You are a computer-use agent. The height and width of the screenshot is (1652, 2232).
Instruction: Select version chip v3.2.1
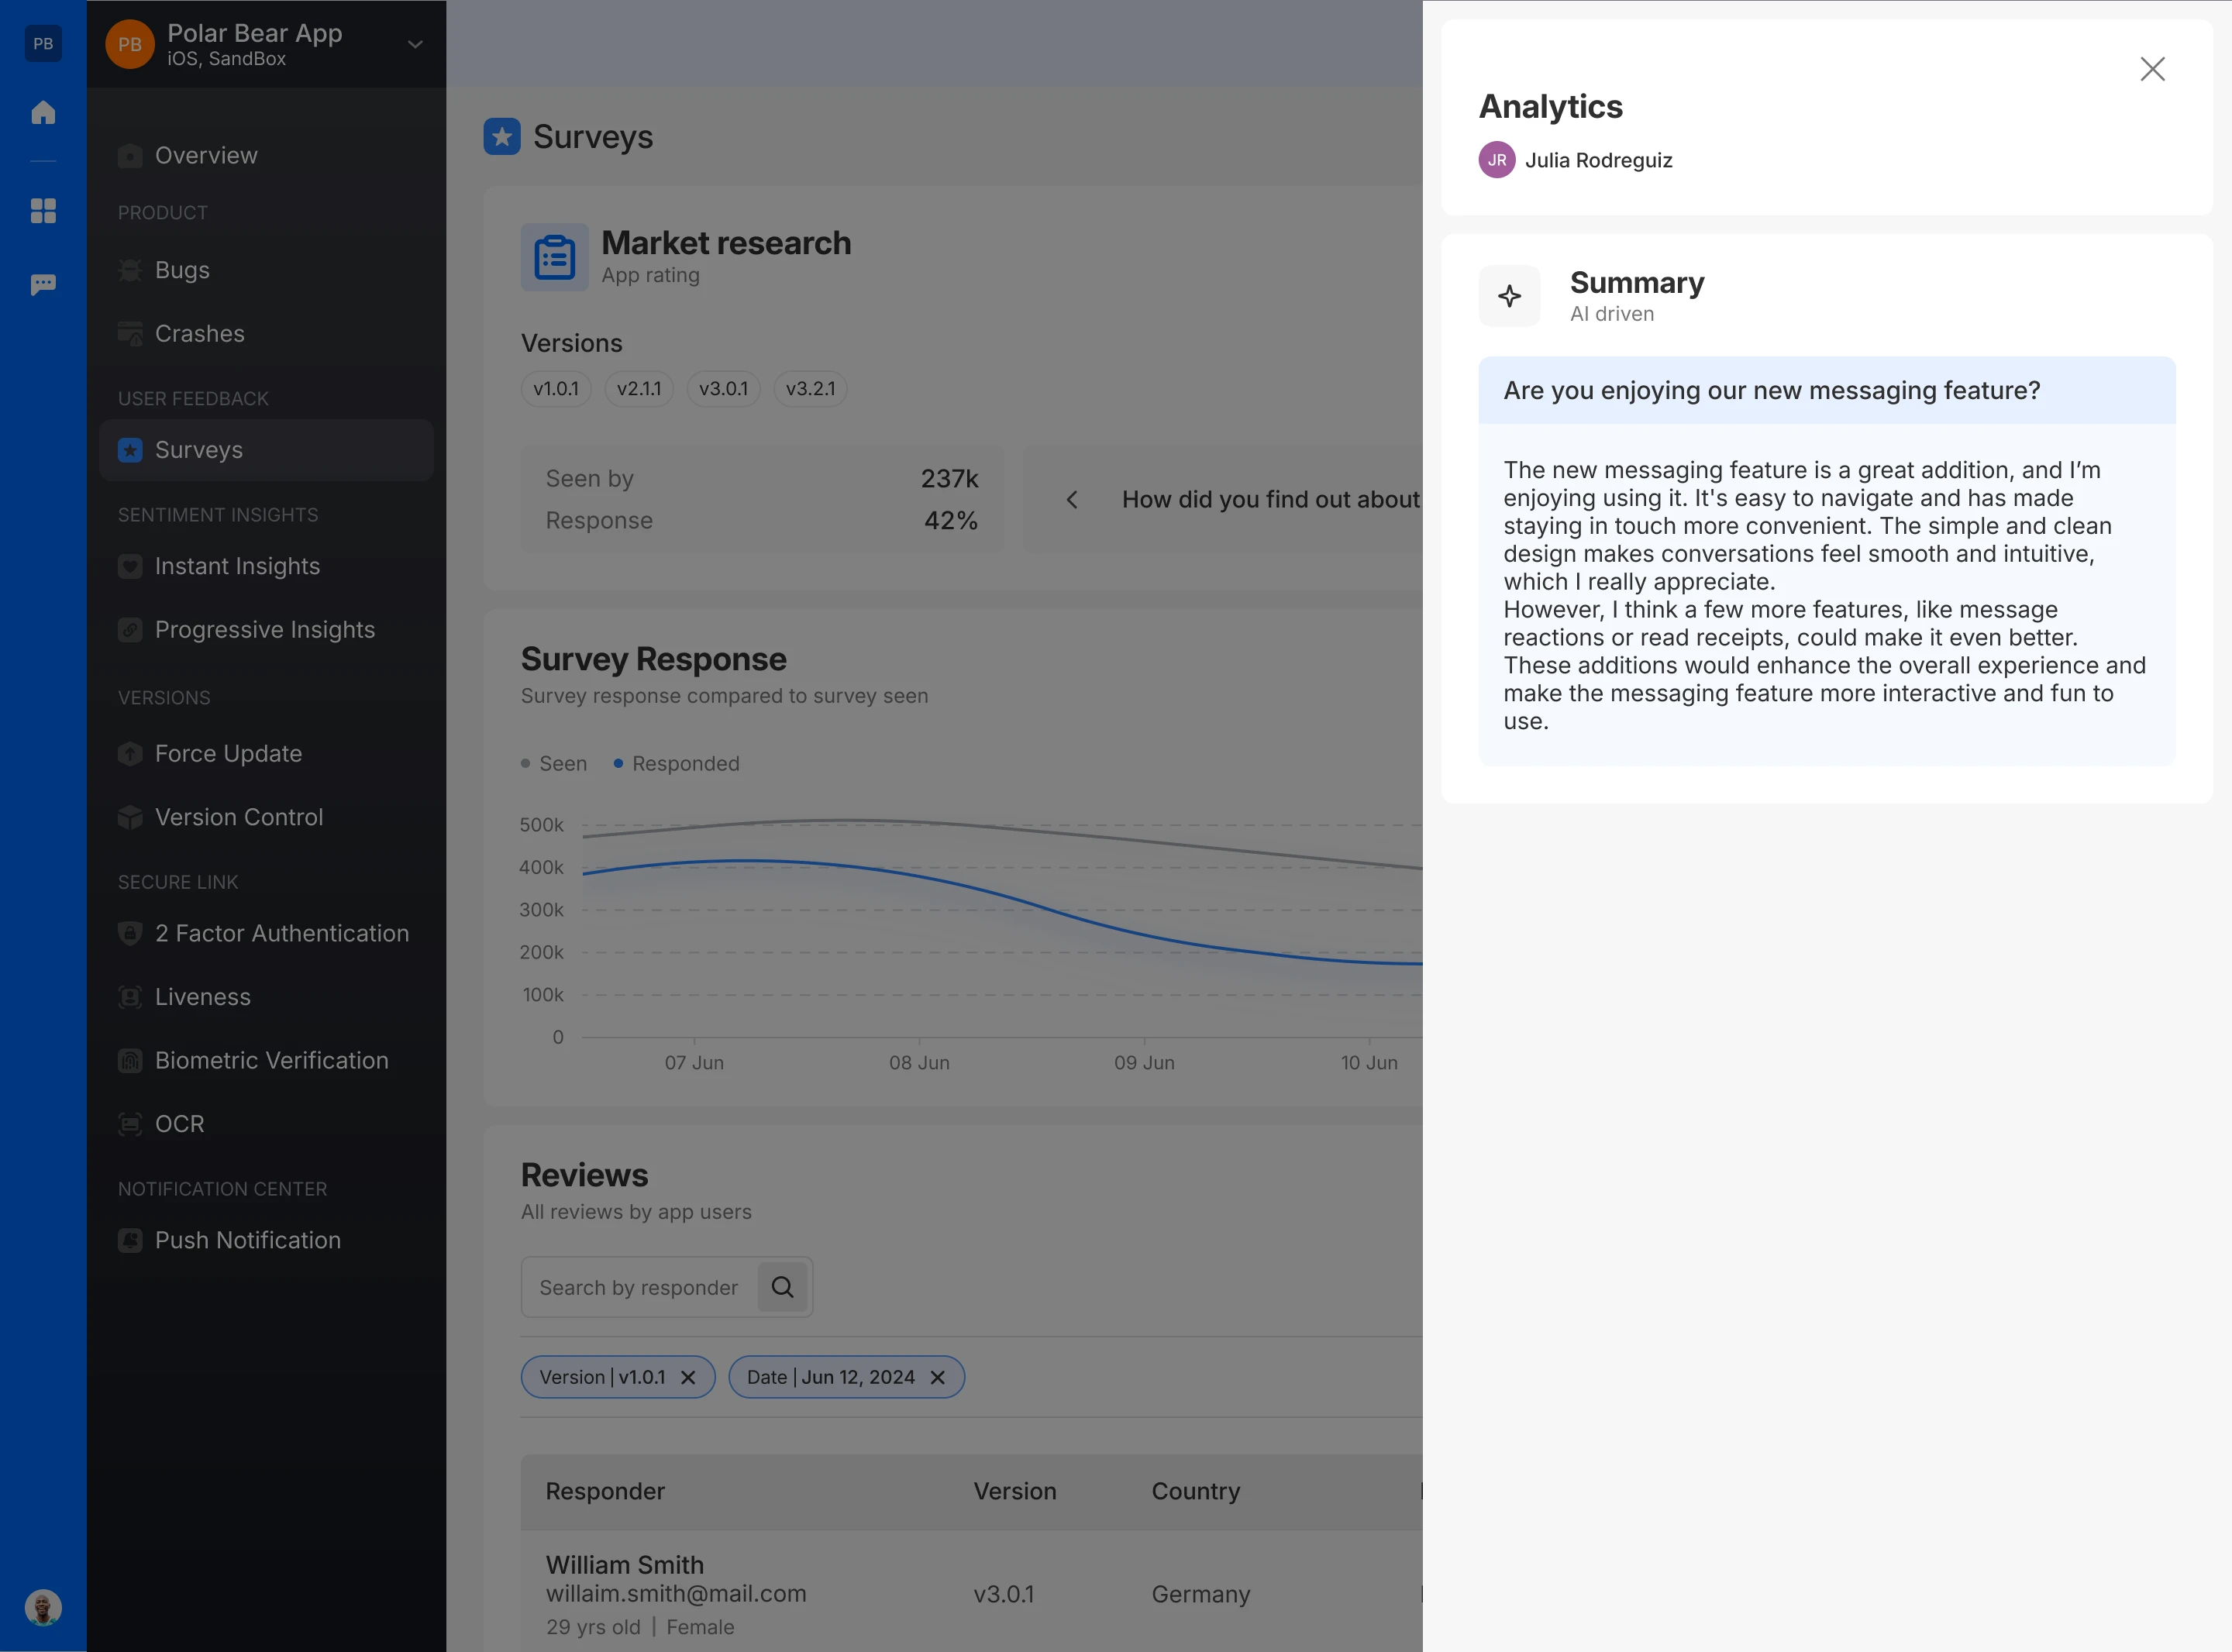coord(810,389)
